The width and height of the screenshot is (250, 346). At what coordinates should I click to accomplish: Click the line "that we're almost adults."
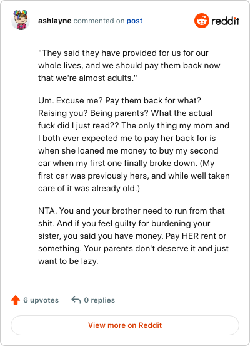point(87,78)
